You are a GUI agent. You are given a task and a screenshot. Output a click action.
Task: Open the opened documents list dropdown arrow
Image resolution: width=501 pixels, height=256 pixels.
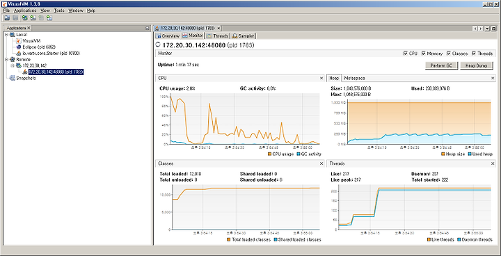pyautogui.click(x=487, y=28)
